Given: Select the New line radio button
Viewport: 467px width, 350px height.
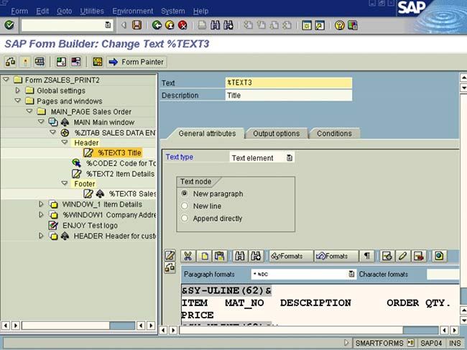Looking at the screenshot, I should pyautogui.click(x=185, y=206).
